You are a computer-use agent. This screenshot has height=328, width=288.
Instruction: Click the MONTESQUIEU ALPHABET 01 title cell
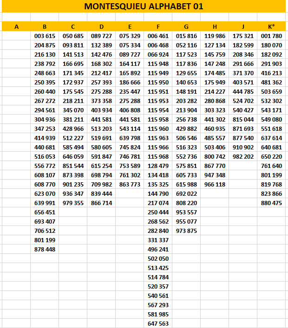(x=144, y=6)
